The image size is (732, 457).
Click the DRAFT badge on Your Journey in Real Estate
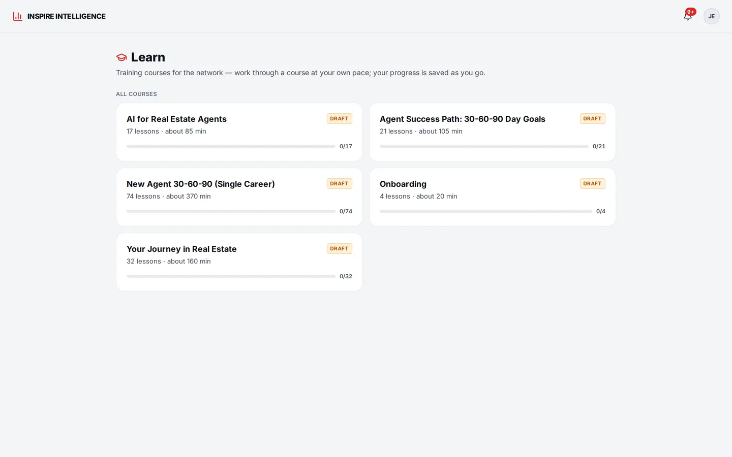[x=340, y=249]
